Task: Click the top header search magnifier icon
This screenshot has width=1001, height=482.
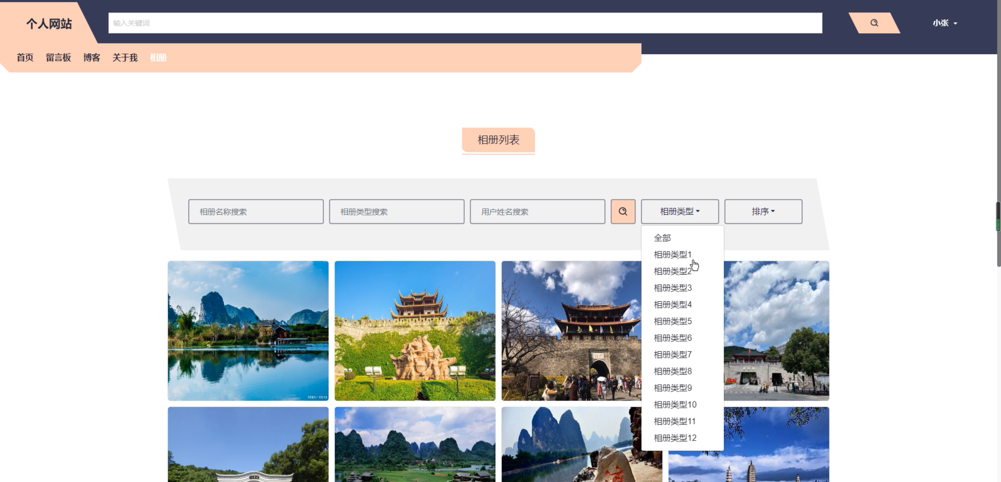Action: click(874, 23)
